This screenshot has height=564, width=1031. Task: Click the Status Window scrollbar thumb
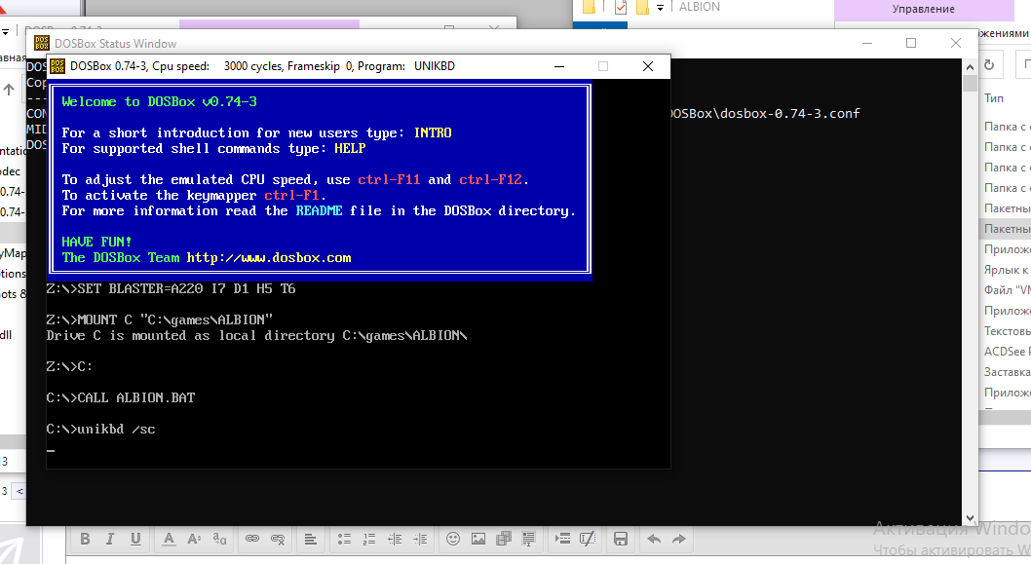(970, 83)
